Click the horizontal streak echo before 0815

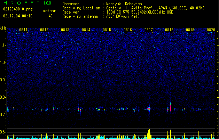pos(100,109)
